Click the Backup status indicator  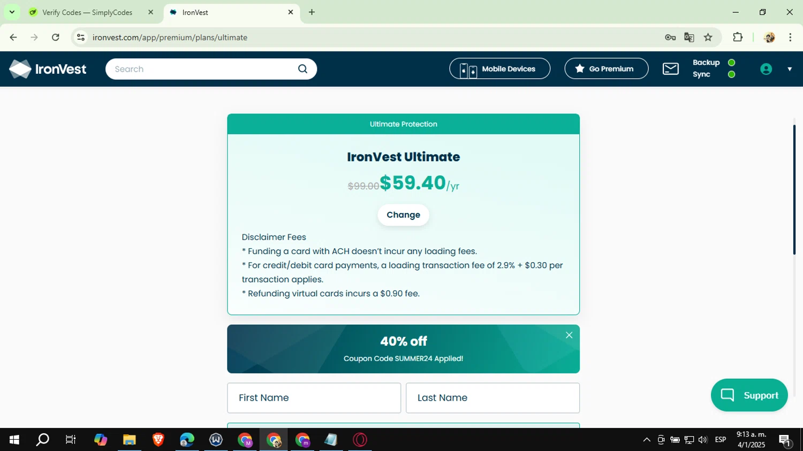tap(731, 63)
